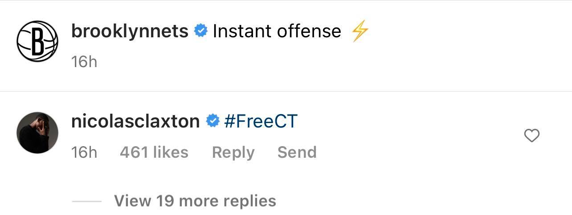Screen dimensions: 572x215
Task: Expand "View 19 more replies"
Action: [x=195, y=201]
